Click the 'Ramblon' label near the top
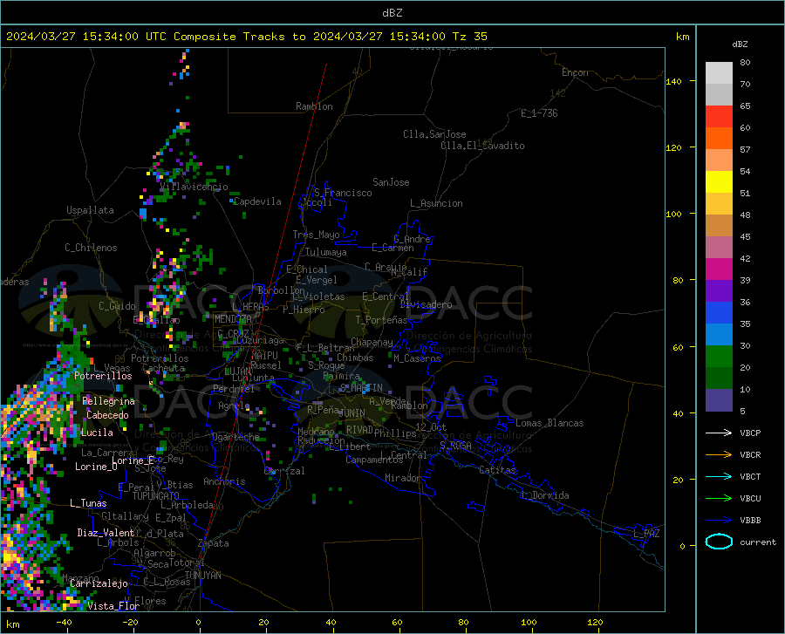 314,106
